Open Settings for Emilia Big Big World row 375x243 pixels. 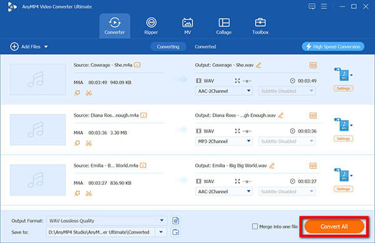343,189
